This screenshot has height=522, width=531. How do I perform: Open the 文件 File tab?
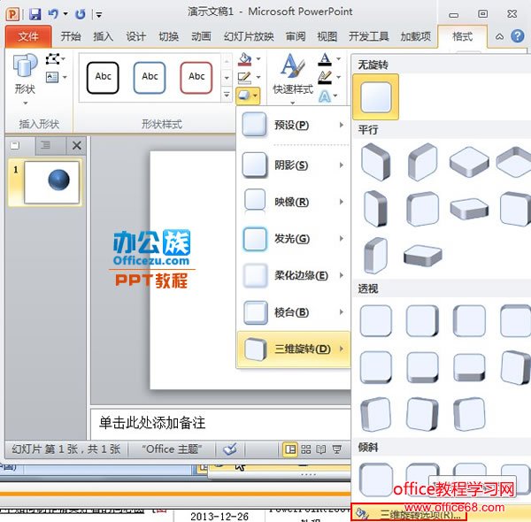[28, 36]
